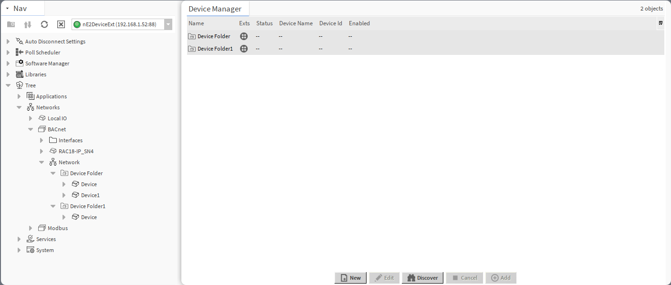Click the refresh icon in Nav toolbar
671x285 pixels.
44,24
